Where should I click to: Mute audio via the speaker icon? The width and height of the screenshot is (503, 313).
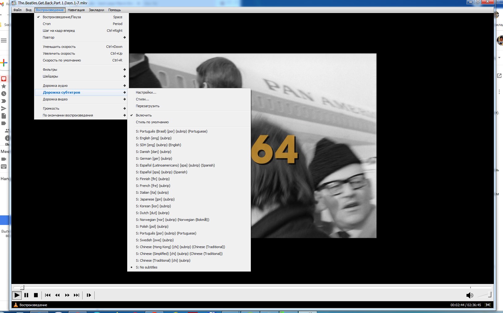click(470, 295)
